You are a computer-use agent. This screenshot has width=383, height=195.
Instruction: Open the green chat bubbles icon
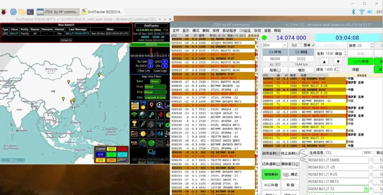point(151,152)
